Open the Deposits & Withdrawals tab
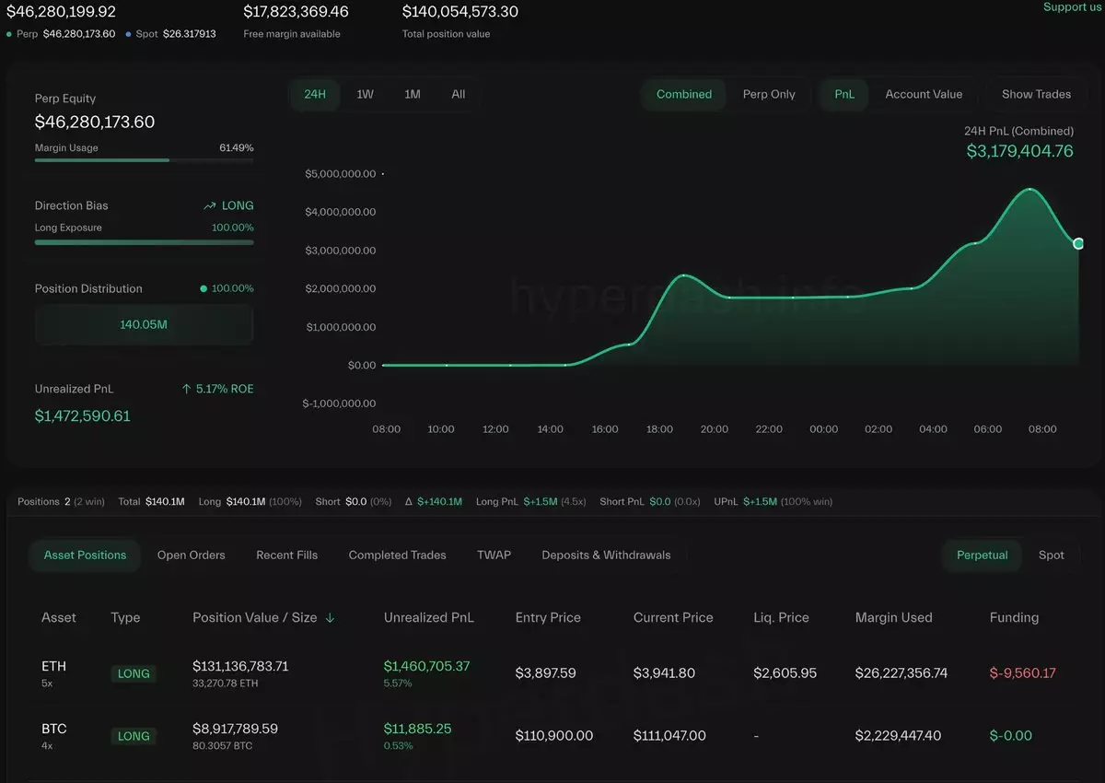Screen dimensions: 1105x783 (x=606, y=555)
